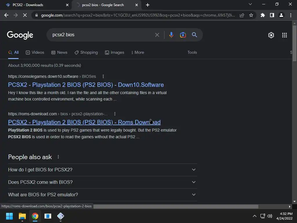
Task: Select the All results tab
Action: tap(13, 52)
